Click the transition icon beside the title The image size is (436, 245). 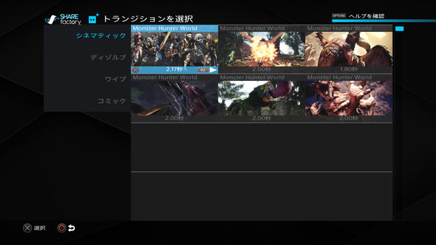[93, 18]
